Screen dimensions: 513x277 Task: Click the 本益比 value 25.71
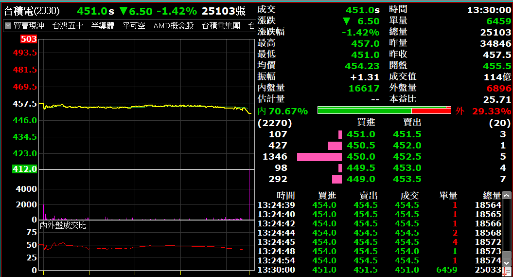tap(497, 99)
